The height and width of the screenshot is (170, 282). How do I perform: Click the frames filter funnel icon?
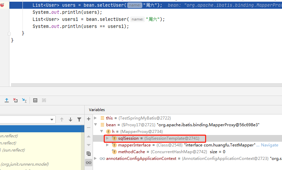[79, 120]
